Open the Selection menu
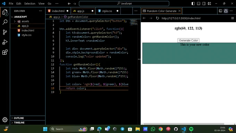The image size is (236, 133). click(29, 3)
